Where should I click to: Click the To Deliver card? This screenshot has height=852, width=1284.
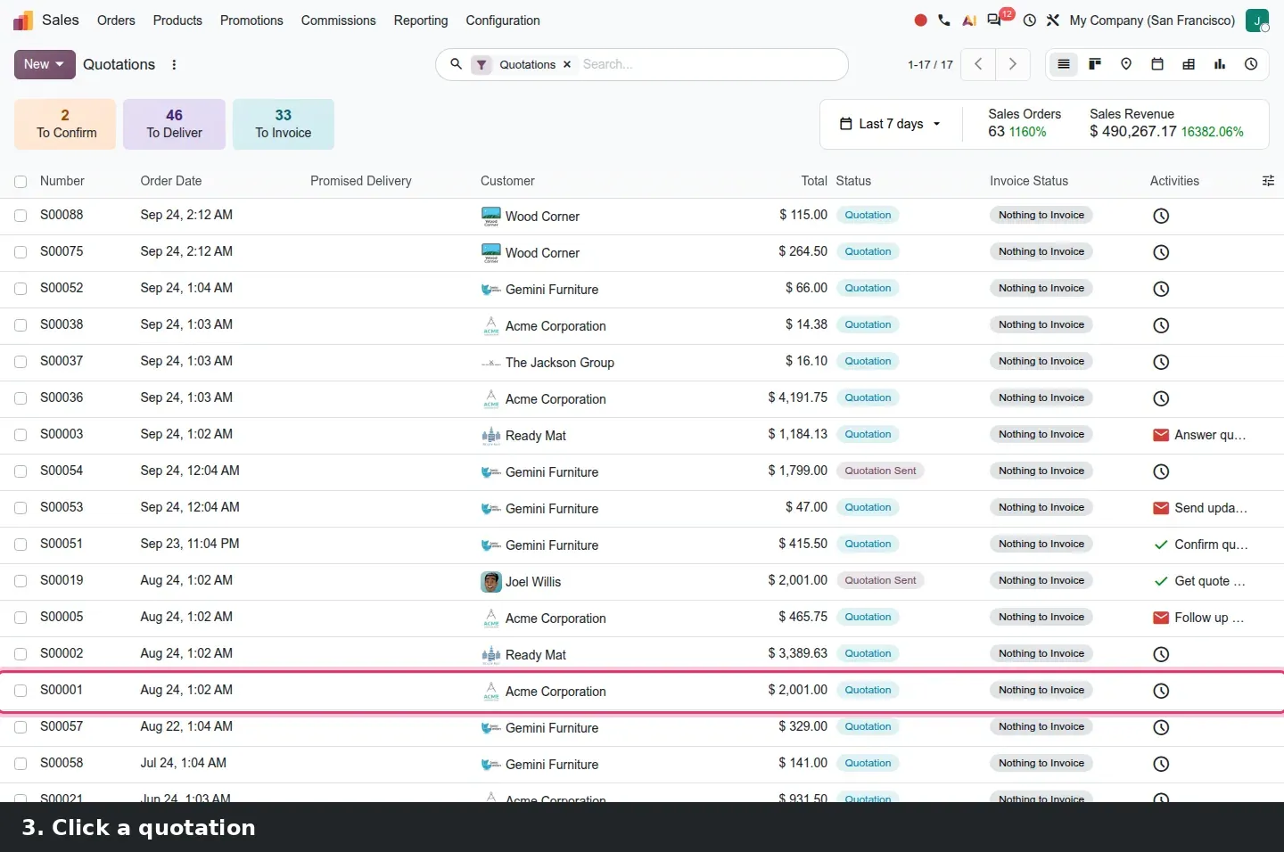[x=174, y=124]
